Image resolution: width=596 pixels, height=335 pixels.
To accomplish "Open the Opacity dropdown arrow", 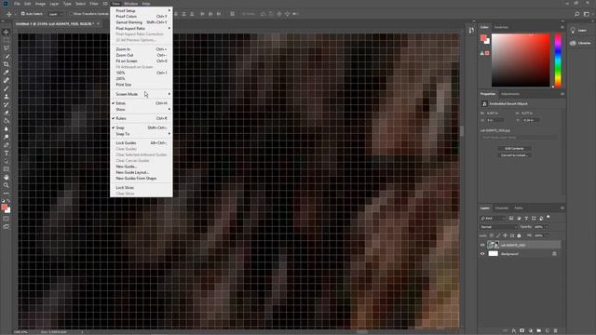I will (547, 227).
